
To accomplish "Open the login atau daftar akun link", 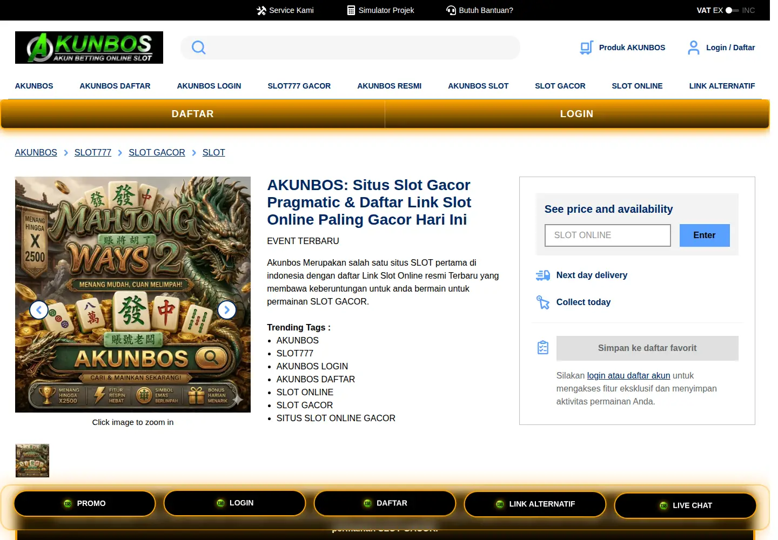I will pyautogui.click(x=628, y=375).
